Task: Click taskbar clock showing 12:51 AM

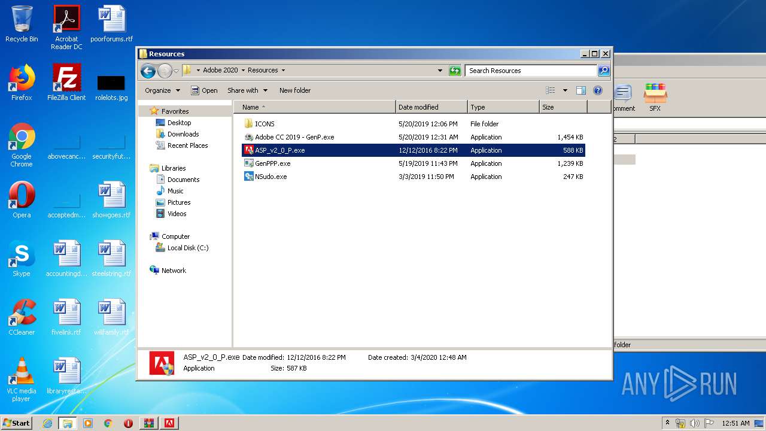Action: tap(735, 423)
